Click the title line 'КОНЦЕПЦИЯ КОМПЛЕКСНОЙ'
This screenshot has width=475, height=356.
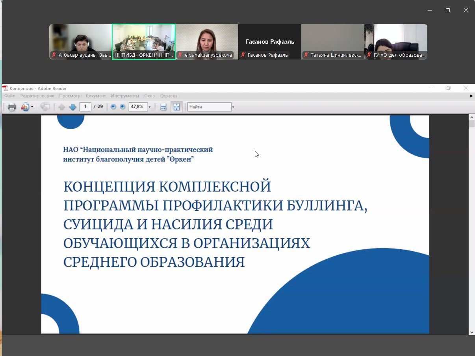(167, 186)
